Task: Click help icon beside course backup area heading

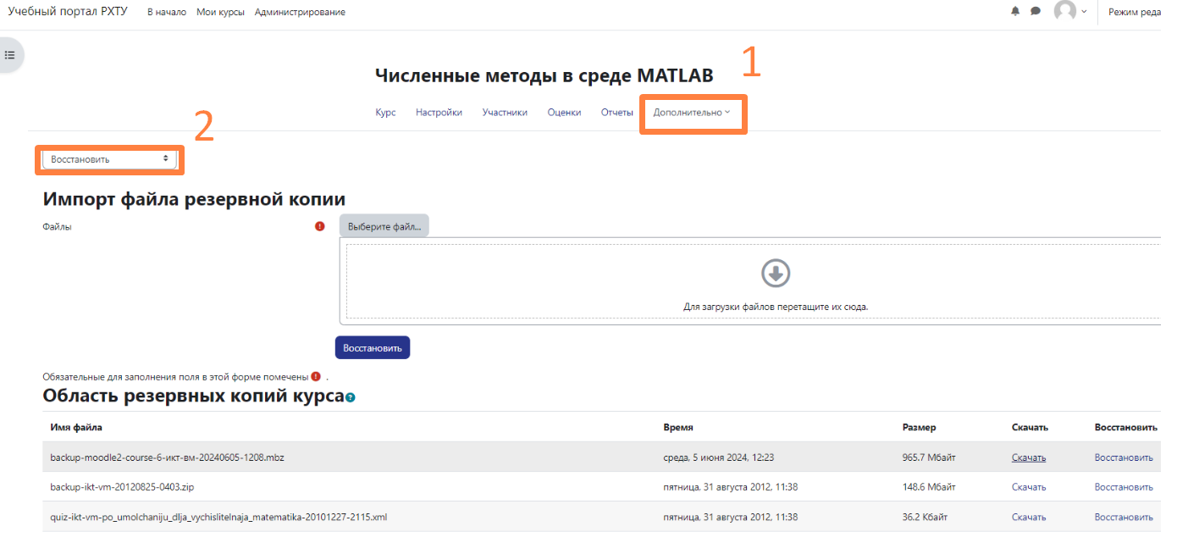Action: pos(350,397)
